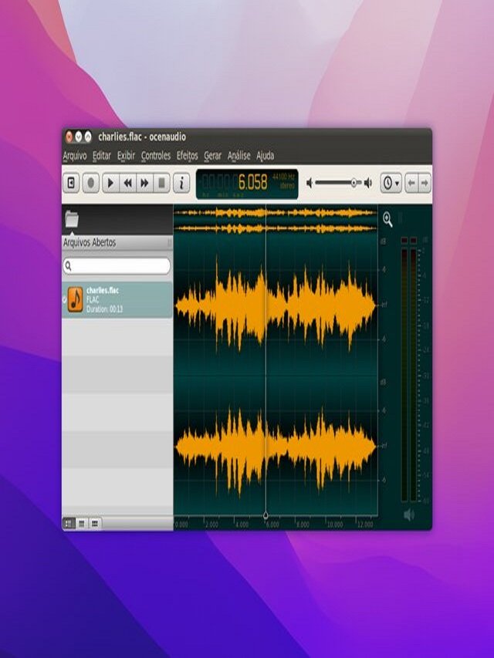
Task: Click the Record button in toolbar
Action: point(90,183)
